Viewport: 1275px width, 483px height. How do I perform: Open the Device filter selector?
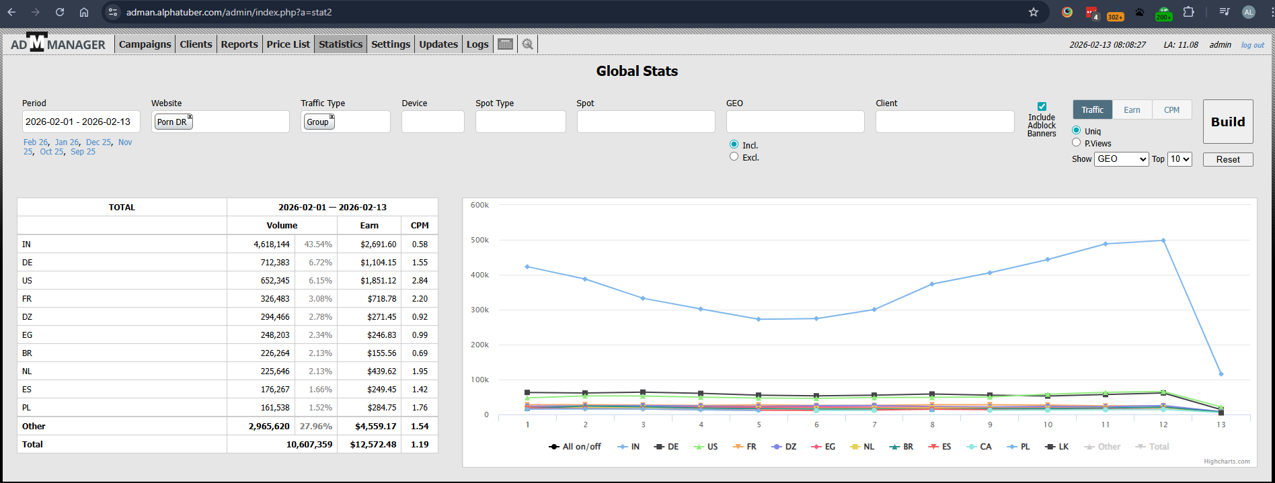click(432, 122)
